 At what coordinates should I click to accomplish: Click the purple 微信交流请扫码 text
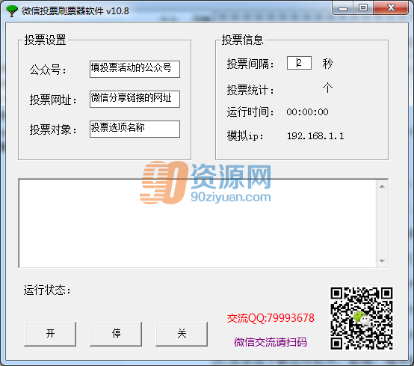pyautogui.click(x=271, y=342)
